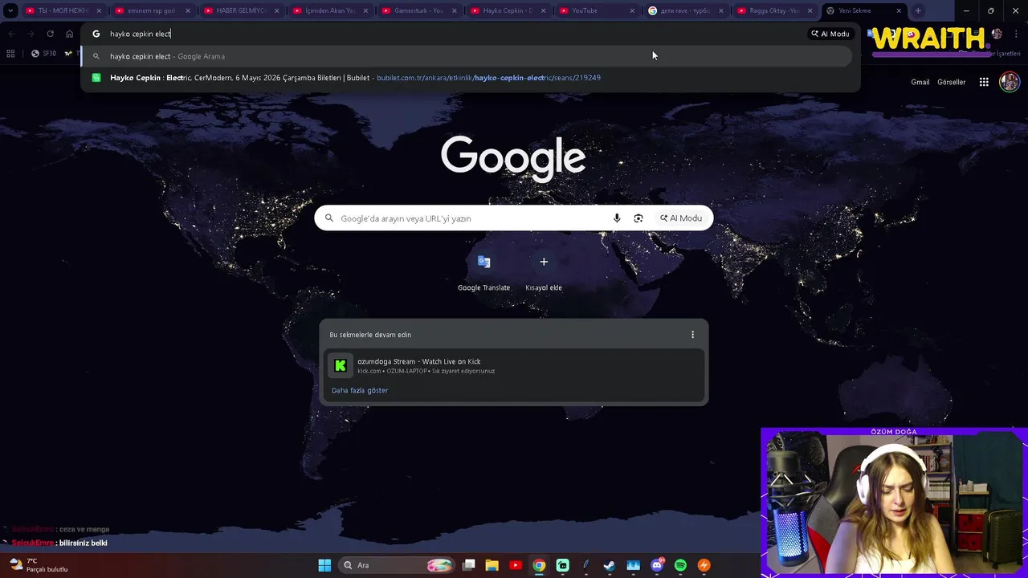The width and height of the screenshot is (1028, 578).
Task: Open the Google apps grid icon
Action: pyautogui.click(x=984, y=82)
